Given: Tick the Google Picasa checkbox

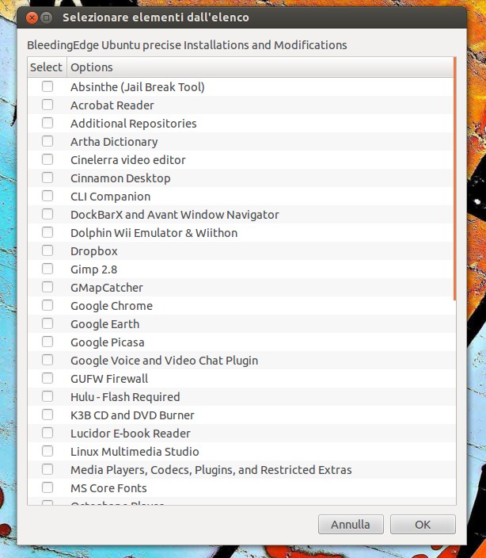Looking at the screenshot, I should tap(47, 342).
